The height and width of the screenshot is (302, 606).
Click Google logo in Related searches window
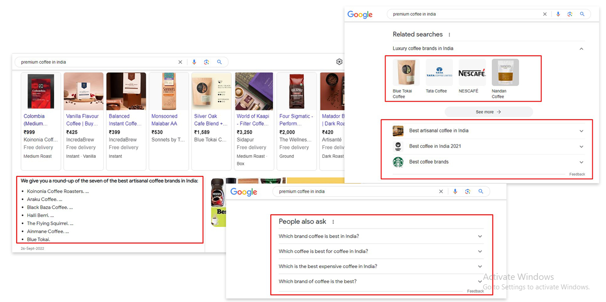coord(360,14)
